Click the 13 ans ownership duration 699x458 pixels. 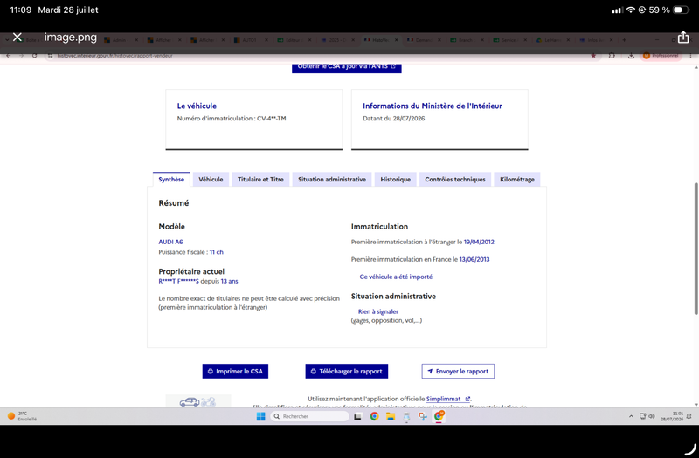click(x=230, y=281)
